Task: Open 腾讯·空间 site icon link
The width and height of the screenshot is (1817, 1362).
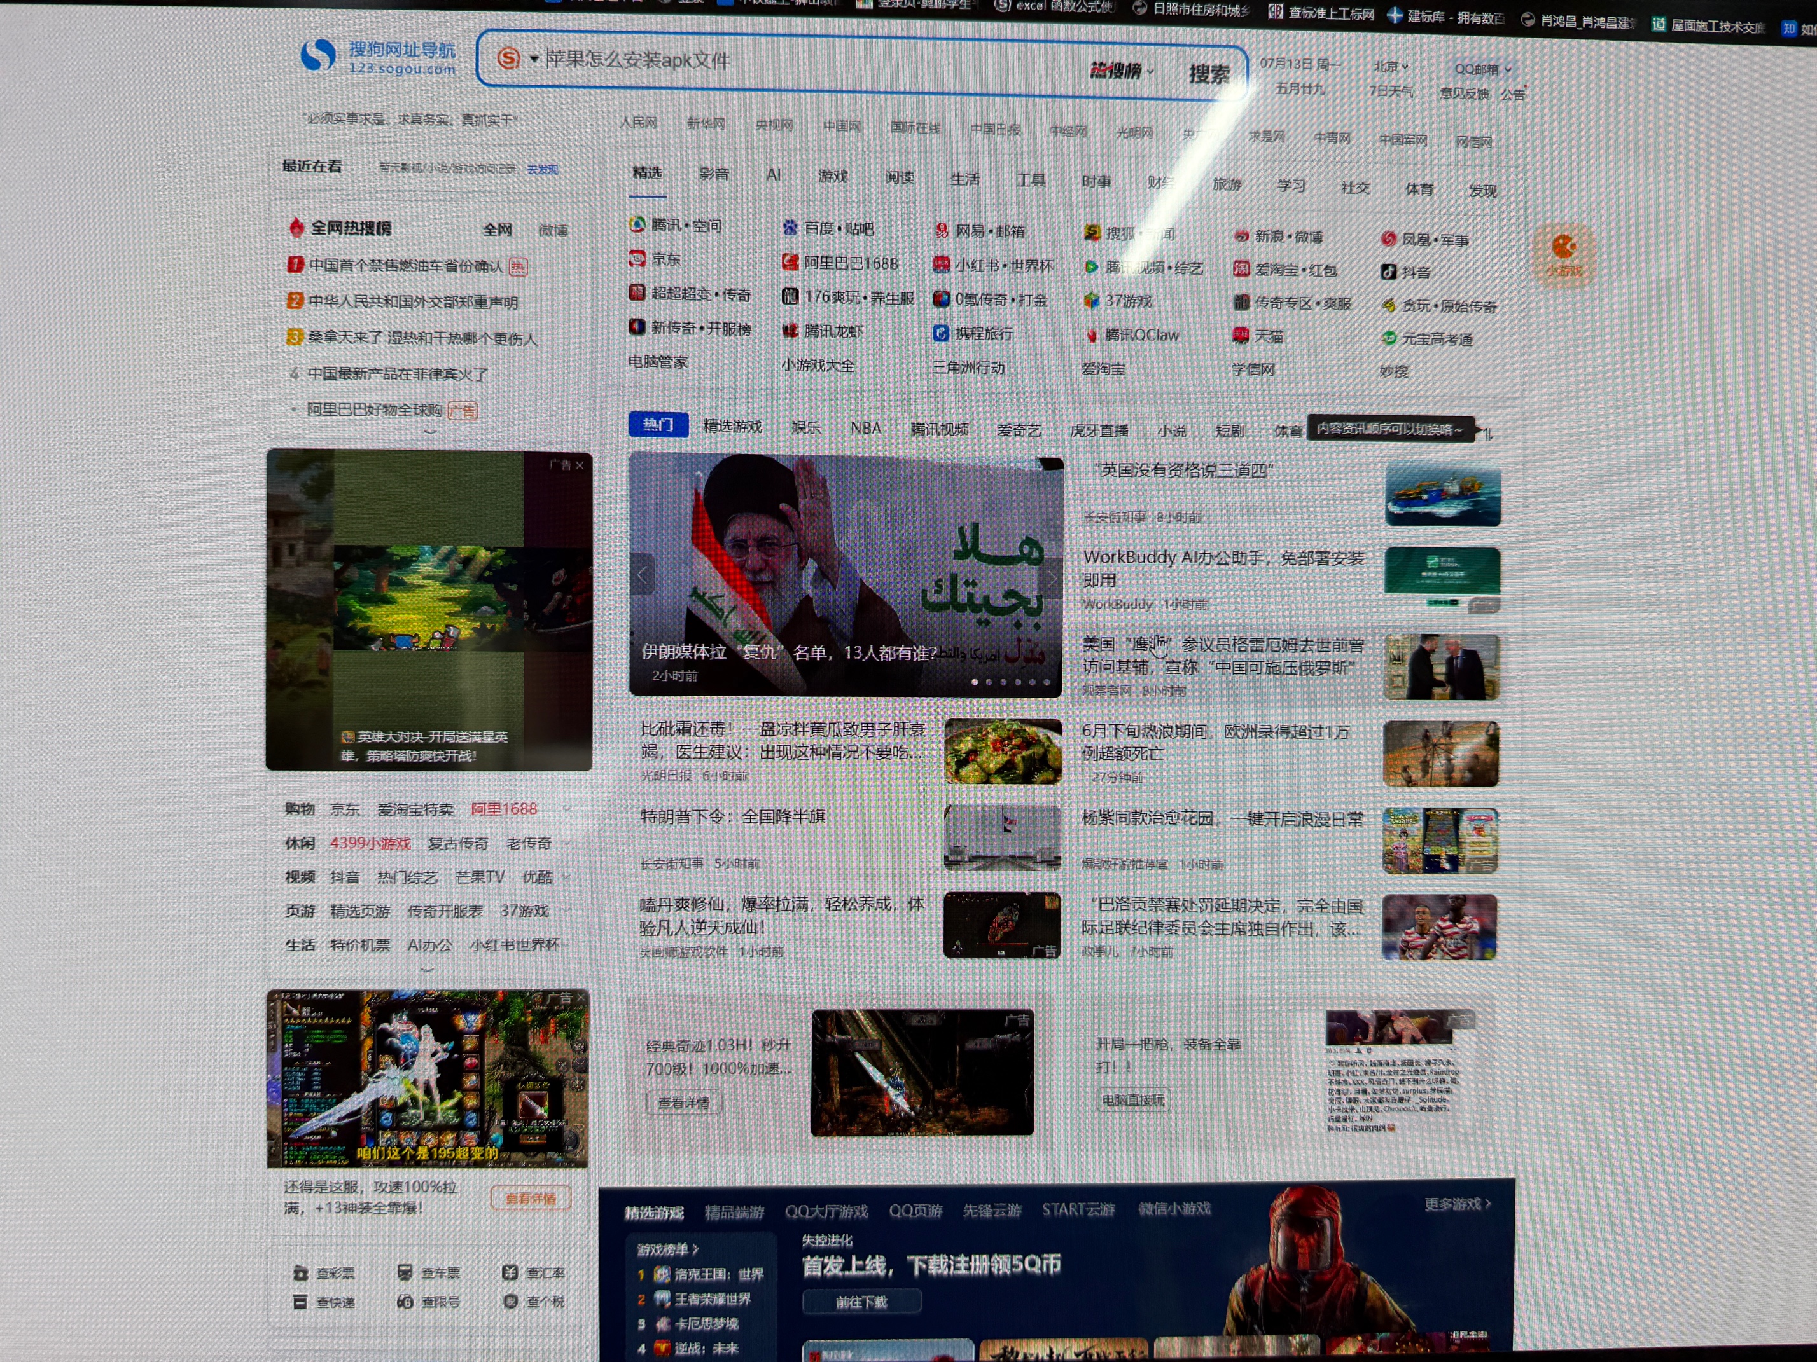Action: pyautogui.click(x=637, y=224)
